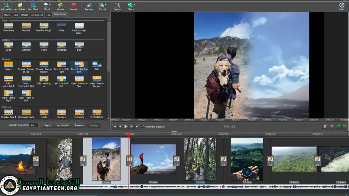Viewport: 349px width, 196px height.
Task: Open transition Settings button
Action: coord(94,125)
